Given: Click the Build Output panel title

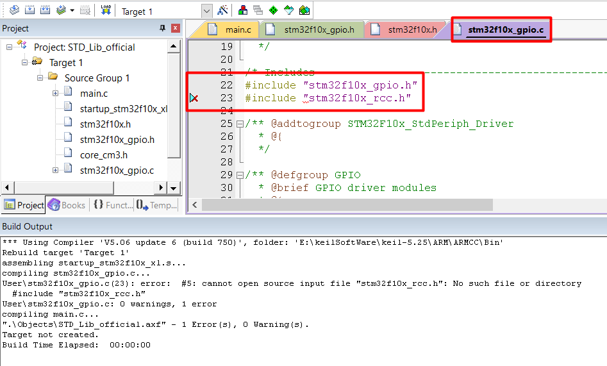Looking at the screenshot, I should click(27, 226).
